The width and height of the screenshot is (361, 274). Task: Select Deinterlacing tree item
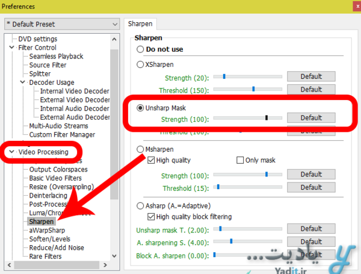coord(48,196)
